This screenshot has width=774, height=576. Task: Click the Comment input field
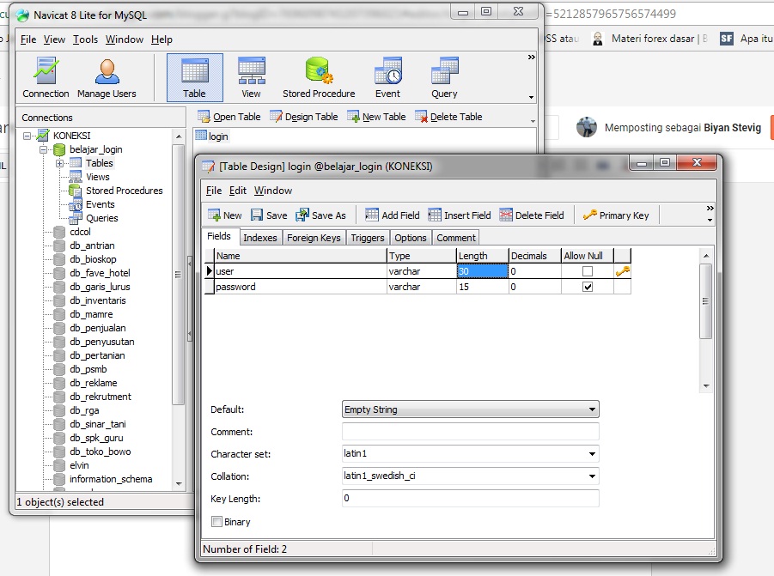coord(471,432)
